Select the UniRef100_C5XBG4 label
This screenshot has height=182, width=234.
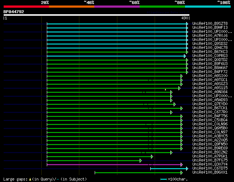point(210,120)
